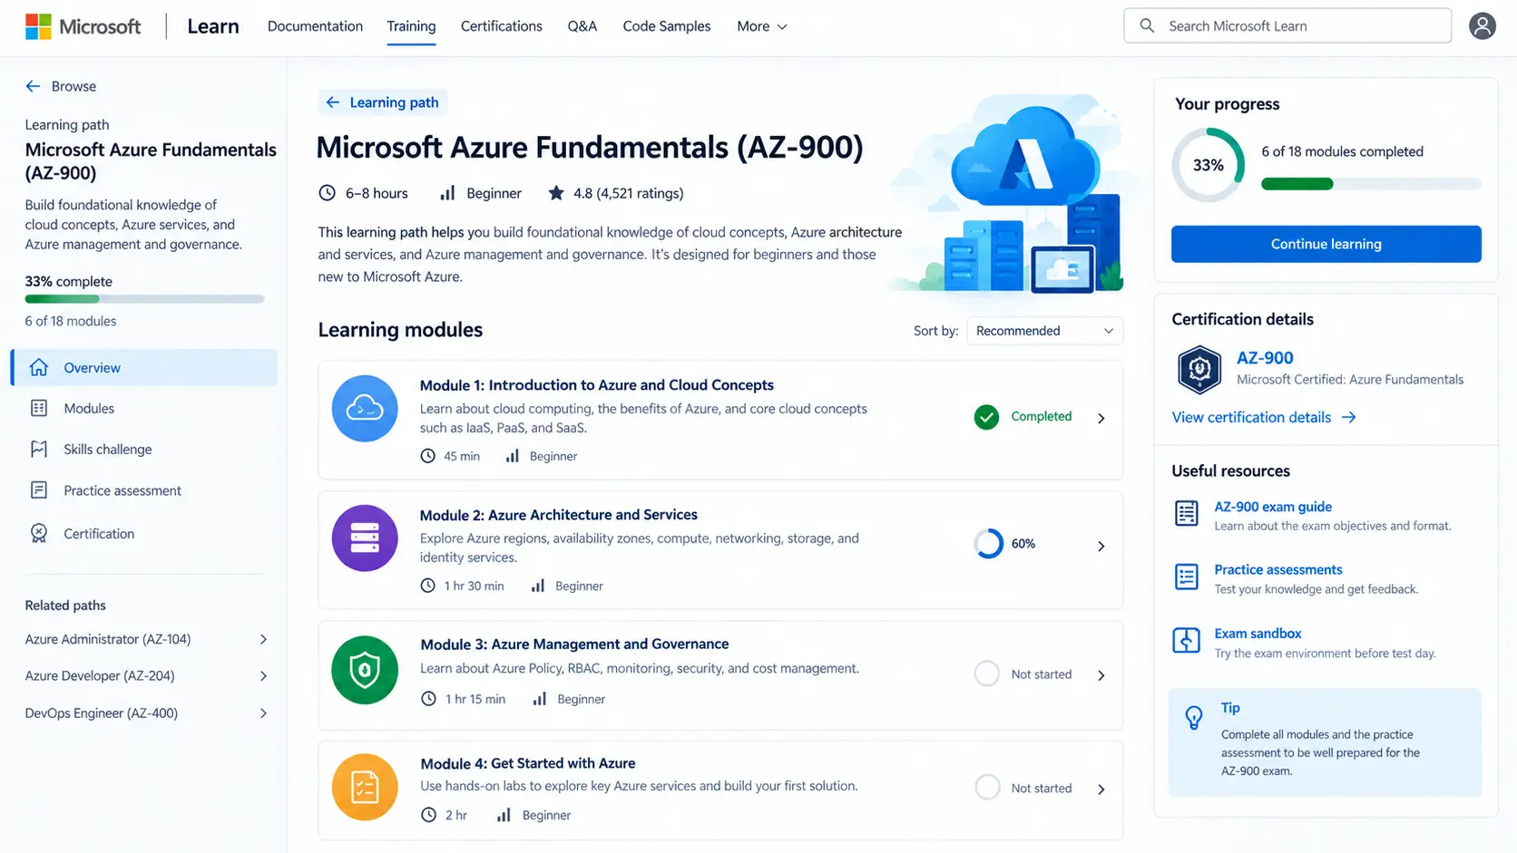The image size is (1517, 853).
Task: Select the Training tab
Action: pyautogui.click(x=411, y=26)
